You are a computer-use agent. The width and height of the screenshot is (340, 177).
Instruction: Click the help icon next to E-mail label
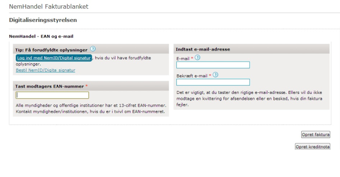pos(197,57)
